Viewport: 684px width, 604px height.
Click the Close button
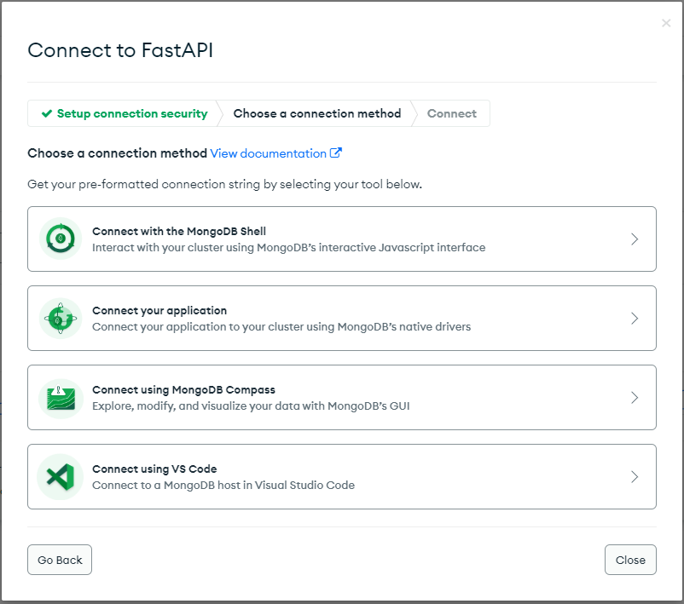(x=630, y=560)
